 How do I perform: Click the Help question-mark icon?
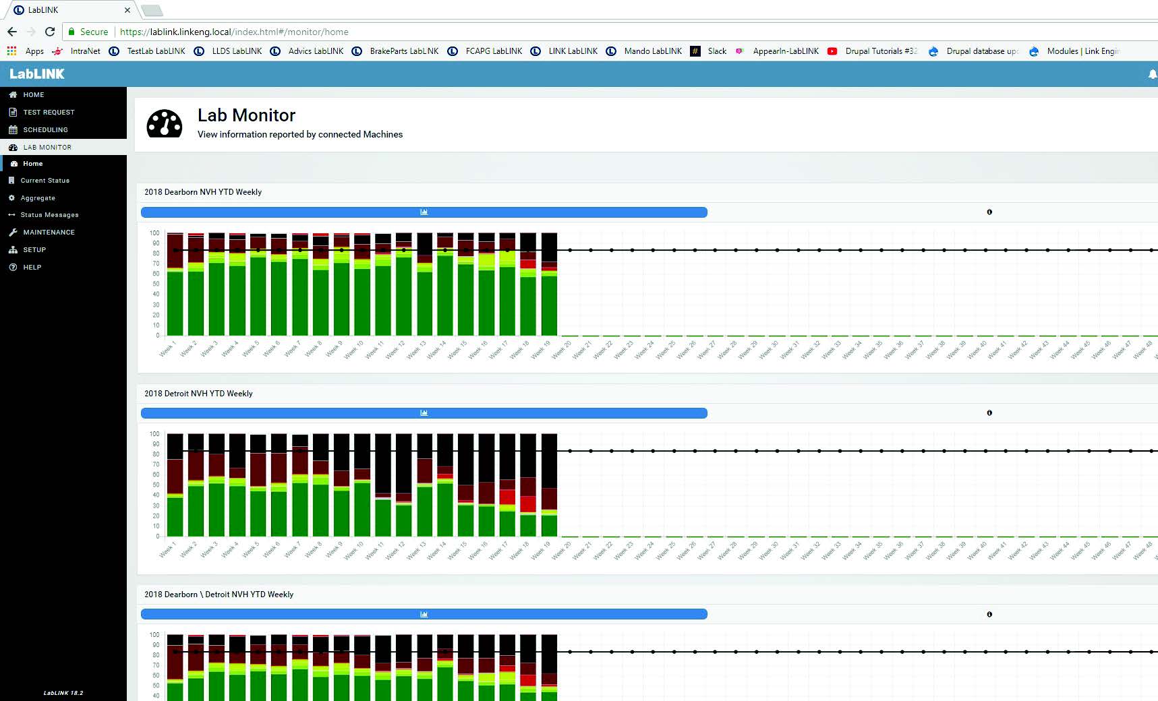(13, 267)
